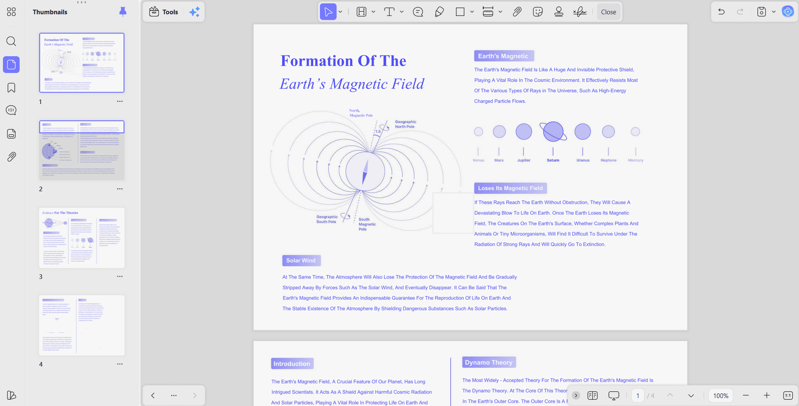The width and height of the screenshot is (799, 406).
Task: Select the pencil drawing tool
Action: (439, 12)
